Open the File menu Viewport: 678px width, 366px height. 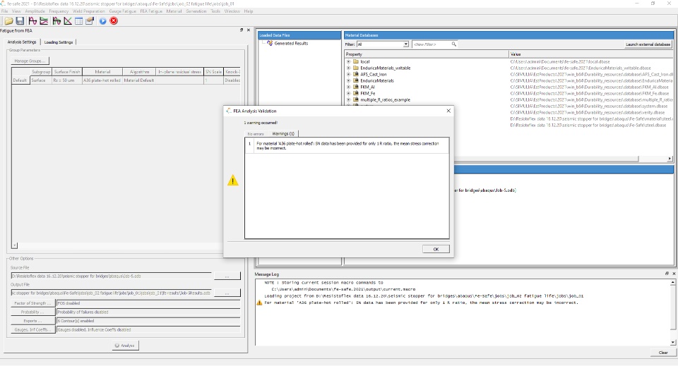[x=4, y=11]
